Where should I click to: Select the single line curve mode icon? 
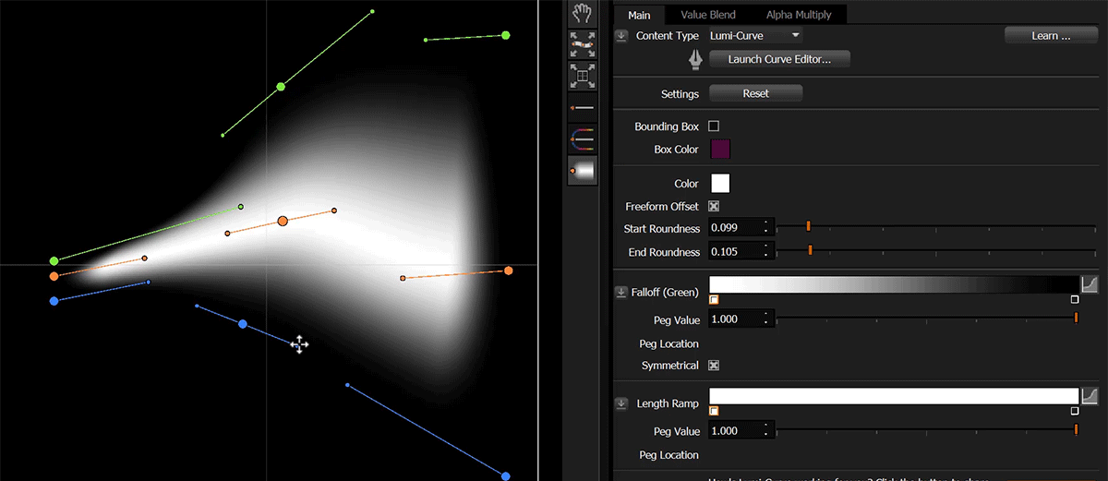coord(582,108)
